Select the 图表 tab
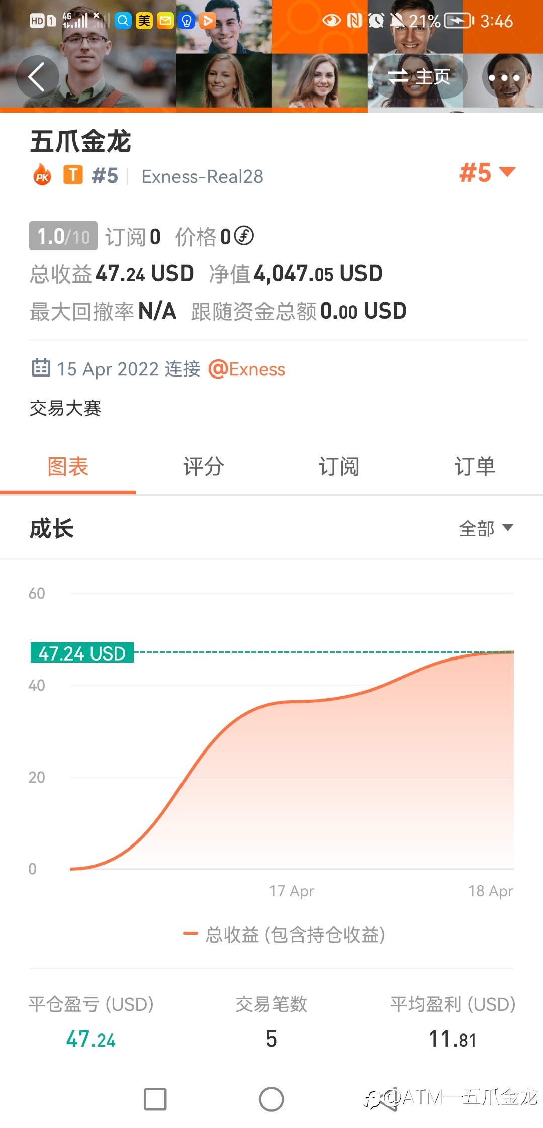This screenshot has width=543, height=1128. click(x=68, y=466)
